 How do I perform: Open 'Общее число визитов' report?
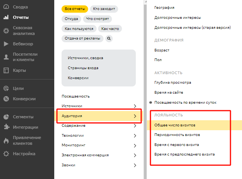point(175,125)
